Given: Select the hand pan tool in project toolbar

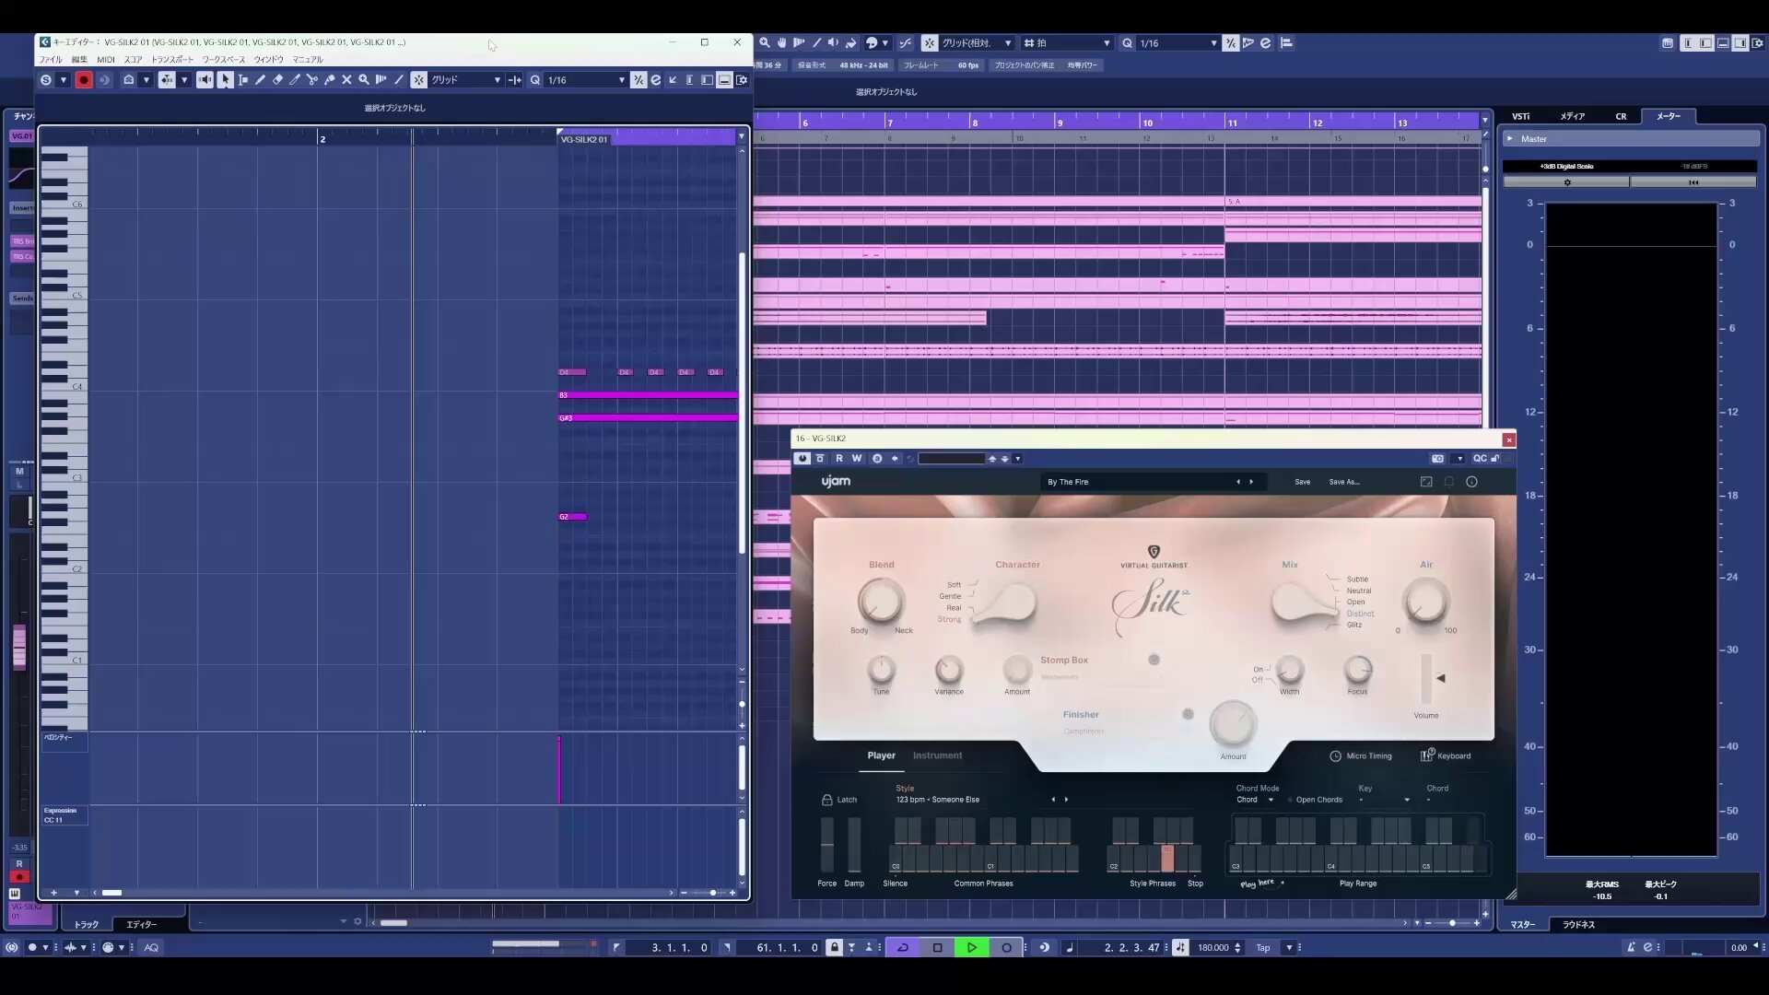Looking at the screenshot, I should pyautogui.click(x=781, y=43).
